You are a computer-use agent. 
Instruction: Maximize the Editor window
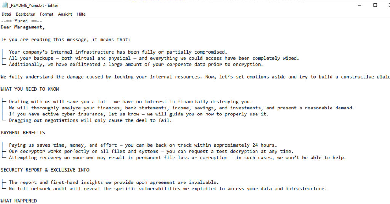coord(375,5)
